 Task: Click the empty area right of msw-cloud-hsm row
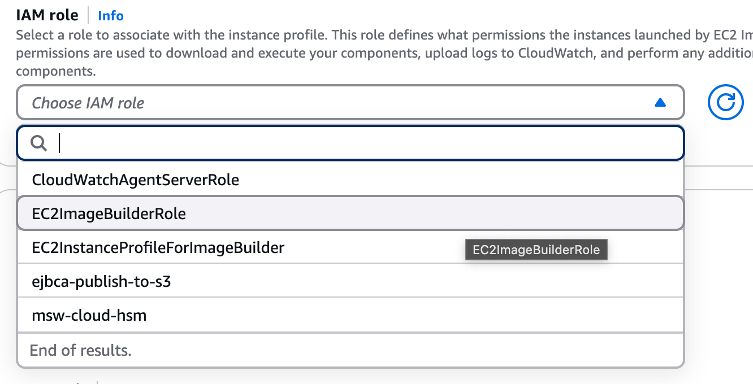click(452, 315)
